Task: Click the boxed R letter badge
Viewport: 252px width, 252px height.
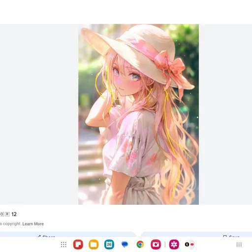Action: (x=7, y=214)
